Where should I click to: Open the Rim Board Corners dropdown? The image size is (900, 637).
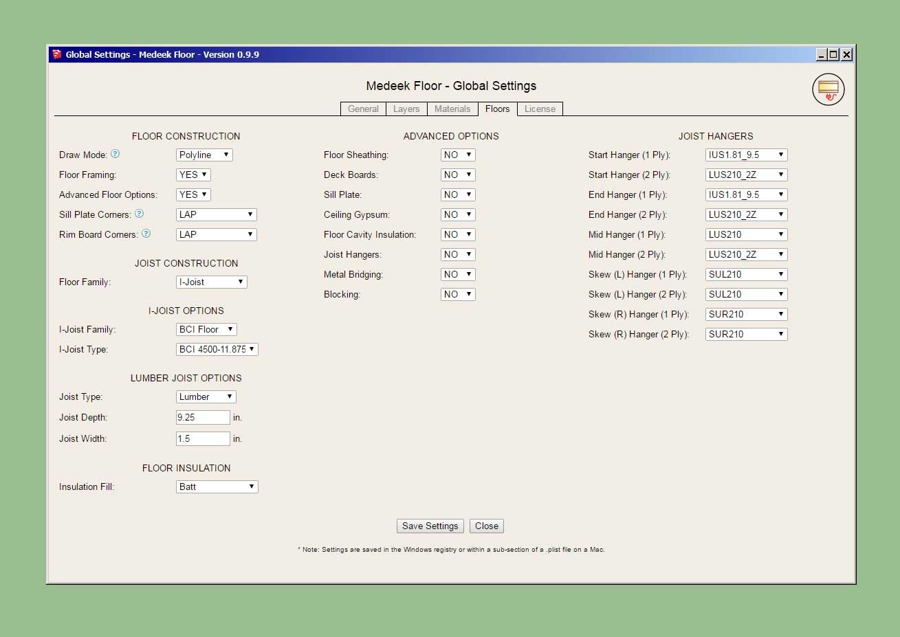point(217,234)
